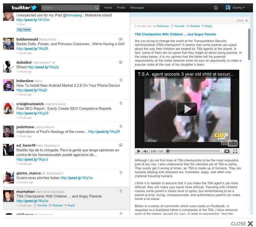Click the search magnifier icon
Viewport: 256px width, 227px height.
click(x=96, y=8)
